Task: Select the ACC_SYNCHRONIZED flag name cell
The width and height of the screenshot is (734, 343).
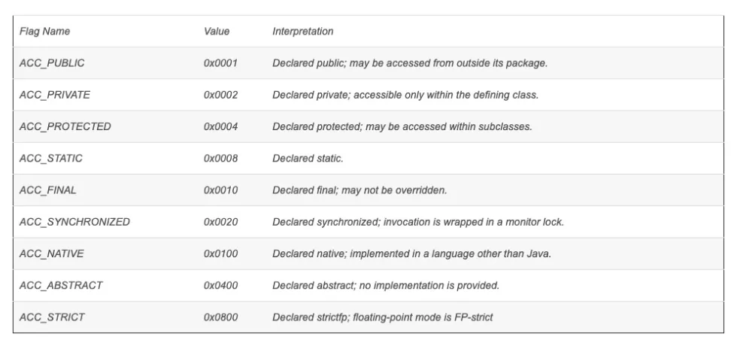Action: coord(74,222)
